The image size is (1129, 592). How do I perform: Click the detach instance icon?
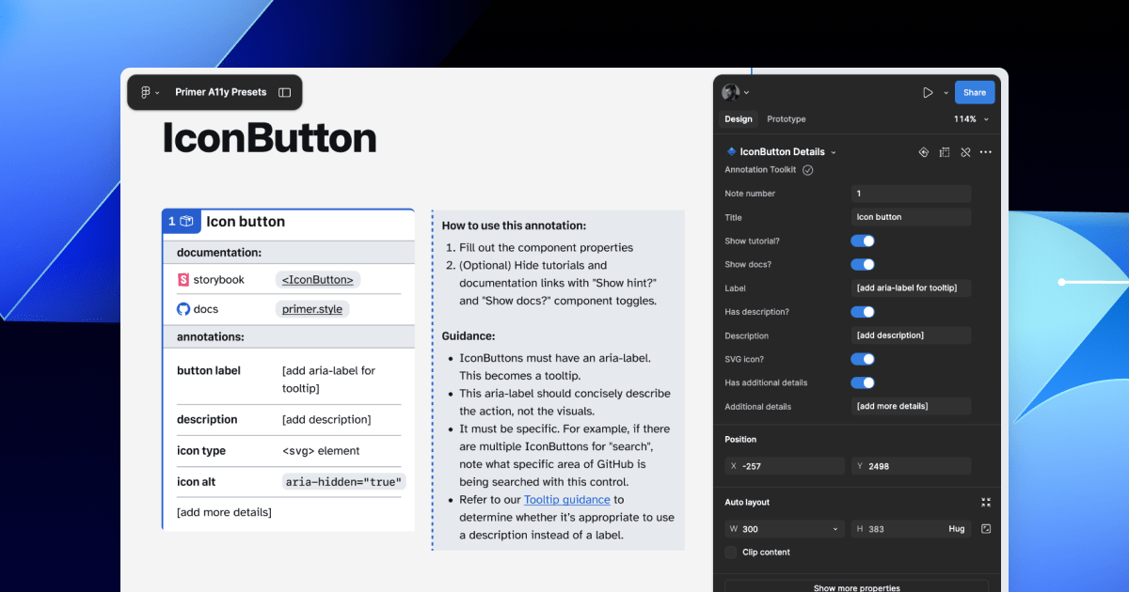pyautogui.click(x=964, y=152)
